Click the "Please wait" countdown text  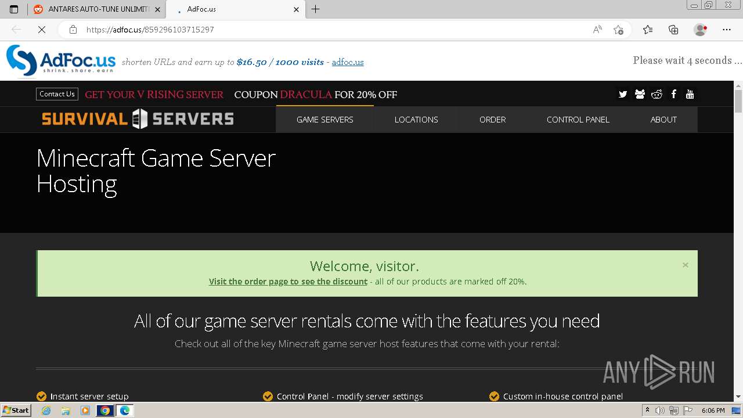point(687,60)
